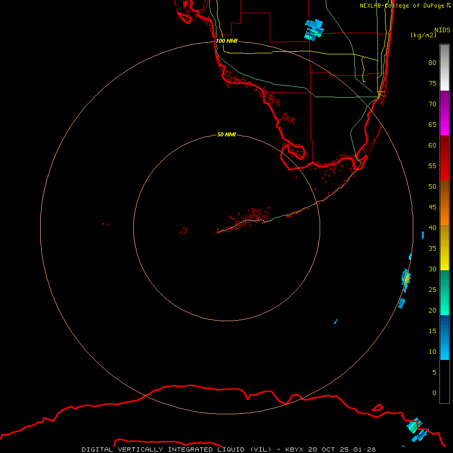Click the yellow-core storm cell on the 100 NMI ring
This screenshot has width=453, height=453.
(406, 280)
